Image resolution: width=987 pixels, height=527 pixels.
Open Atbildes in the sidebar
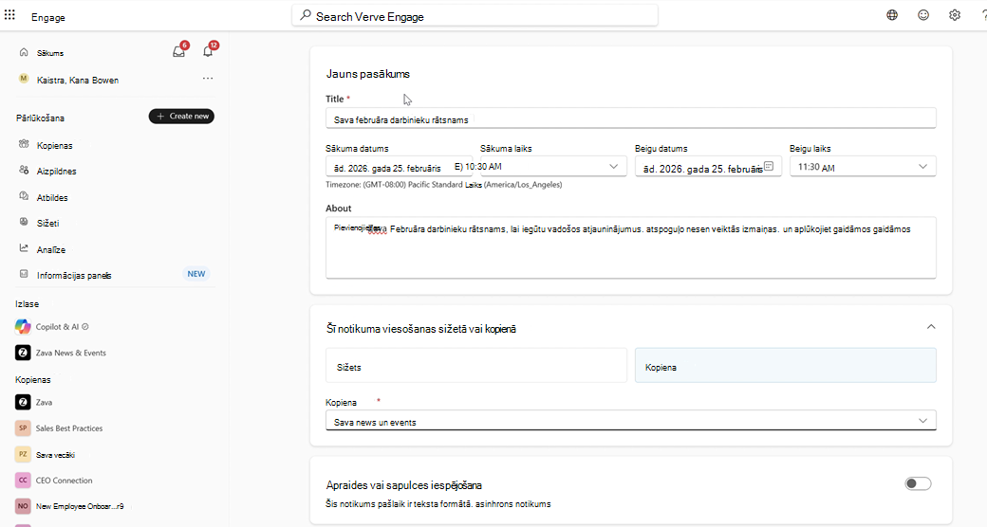[52, 197]
